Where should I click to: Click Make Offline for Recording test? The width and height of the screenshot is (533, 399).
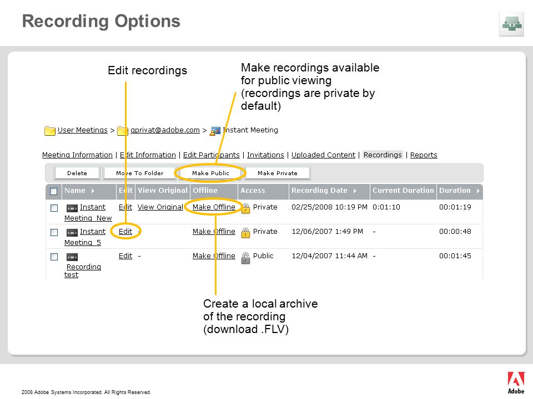click(x=214, y=256)
